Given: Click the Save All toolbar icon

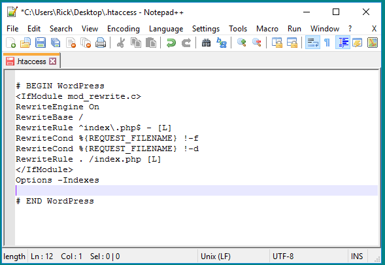Looking at the screenshot, I should pos(56,43).
